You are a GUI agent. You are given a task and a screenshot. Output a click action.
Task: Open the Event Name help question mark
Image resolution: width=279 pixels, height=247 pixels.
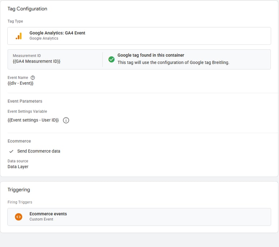point(33,77)
